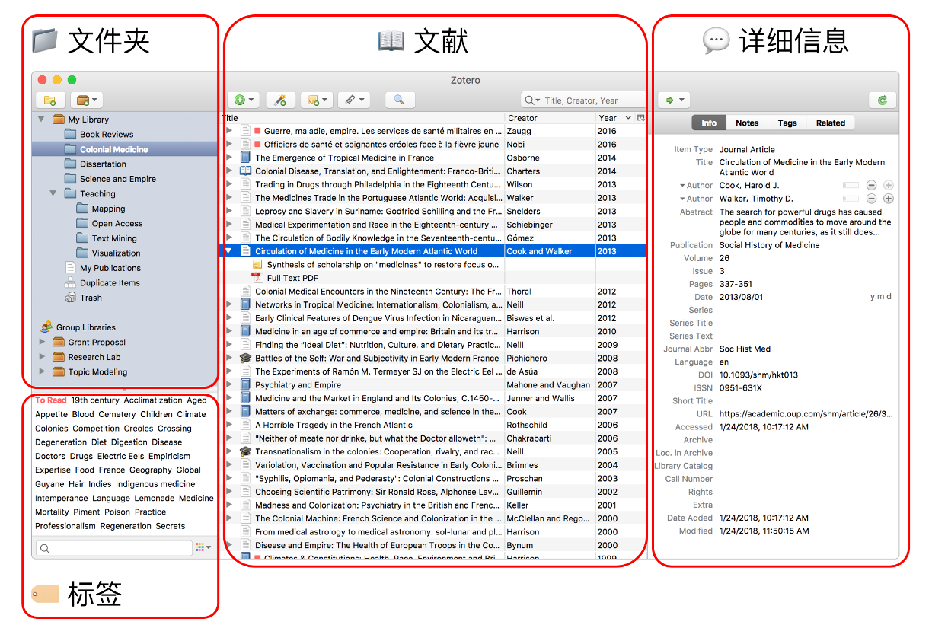Viewport: 932px width, 644px height.
Task: Open the New Item green plus dropdown
Action: (x=244, y=100)
